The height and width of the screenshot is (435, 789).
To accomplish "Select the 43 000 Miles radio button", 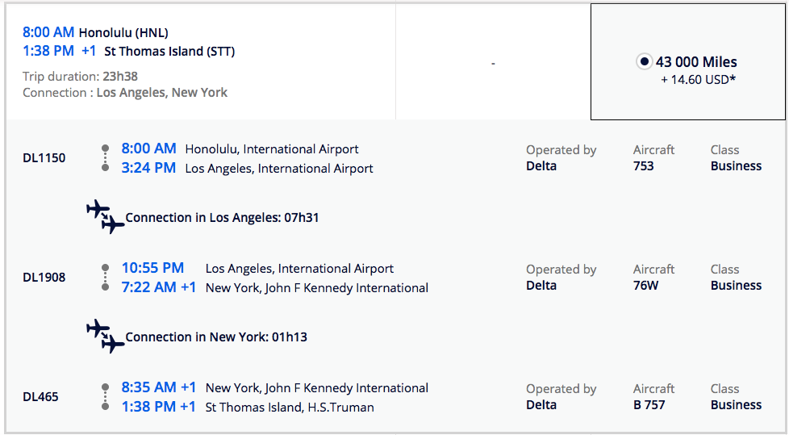I will (x=644, y=61).
